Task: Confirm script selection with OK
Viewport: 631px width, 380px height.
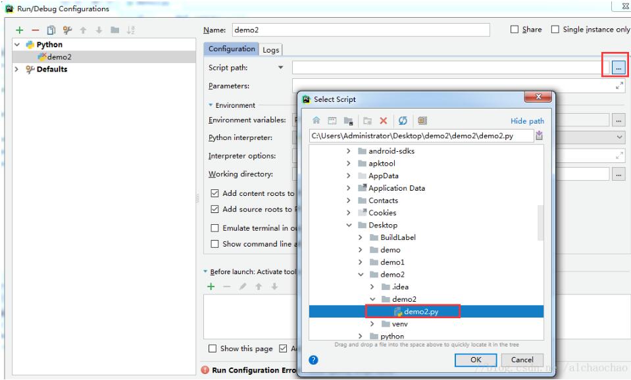Action: click(476, 360)
